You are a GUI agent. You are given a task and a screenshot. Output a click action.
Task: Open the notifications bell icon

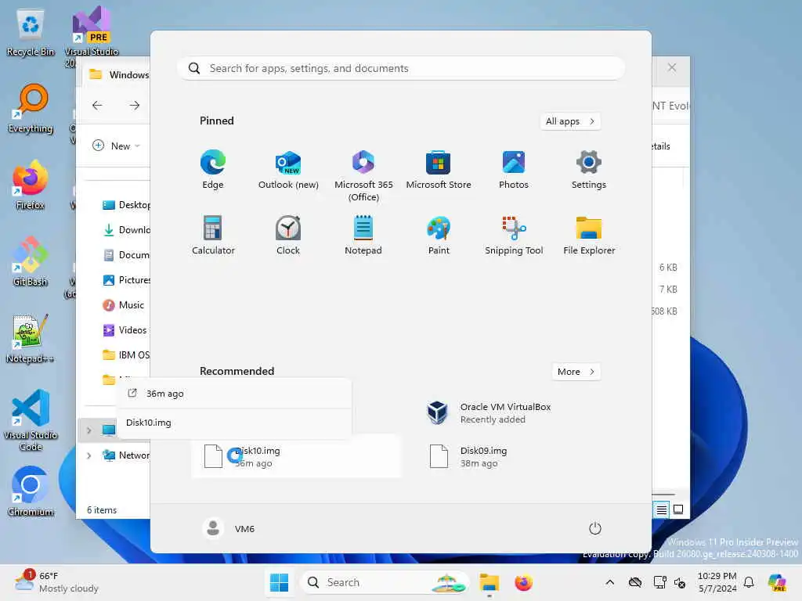pos(749,582)
